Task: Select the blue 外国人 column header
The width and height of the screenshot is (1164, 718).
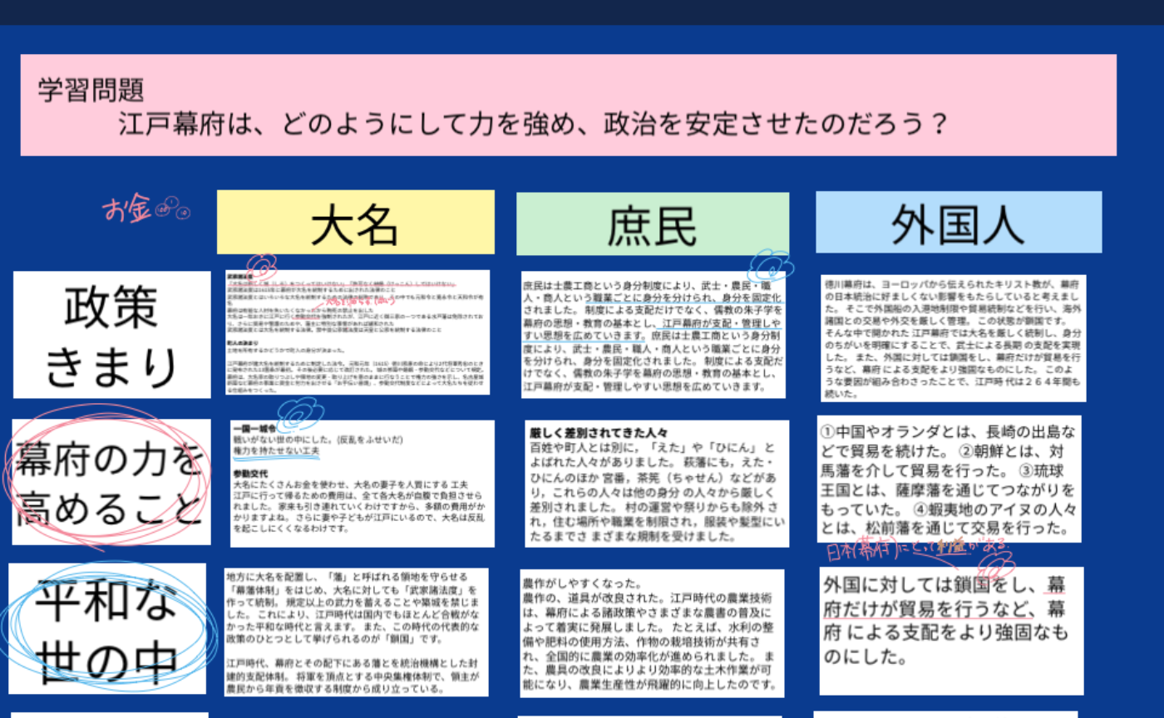Action: 958,222
